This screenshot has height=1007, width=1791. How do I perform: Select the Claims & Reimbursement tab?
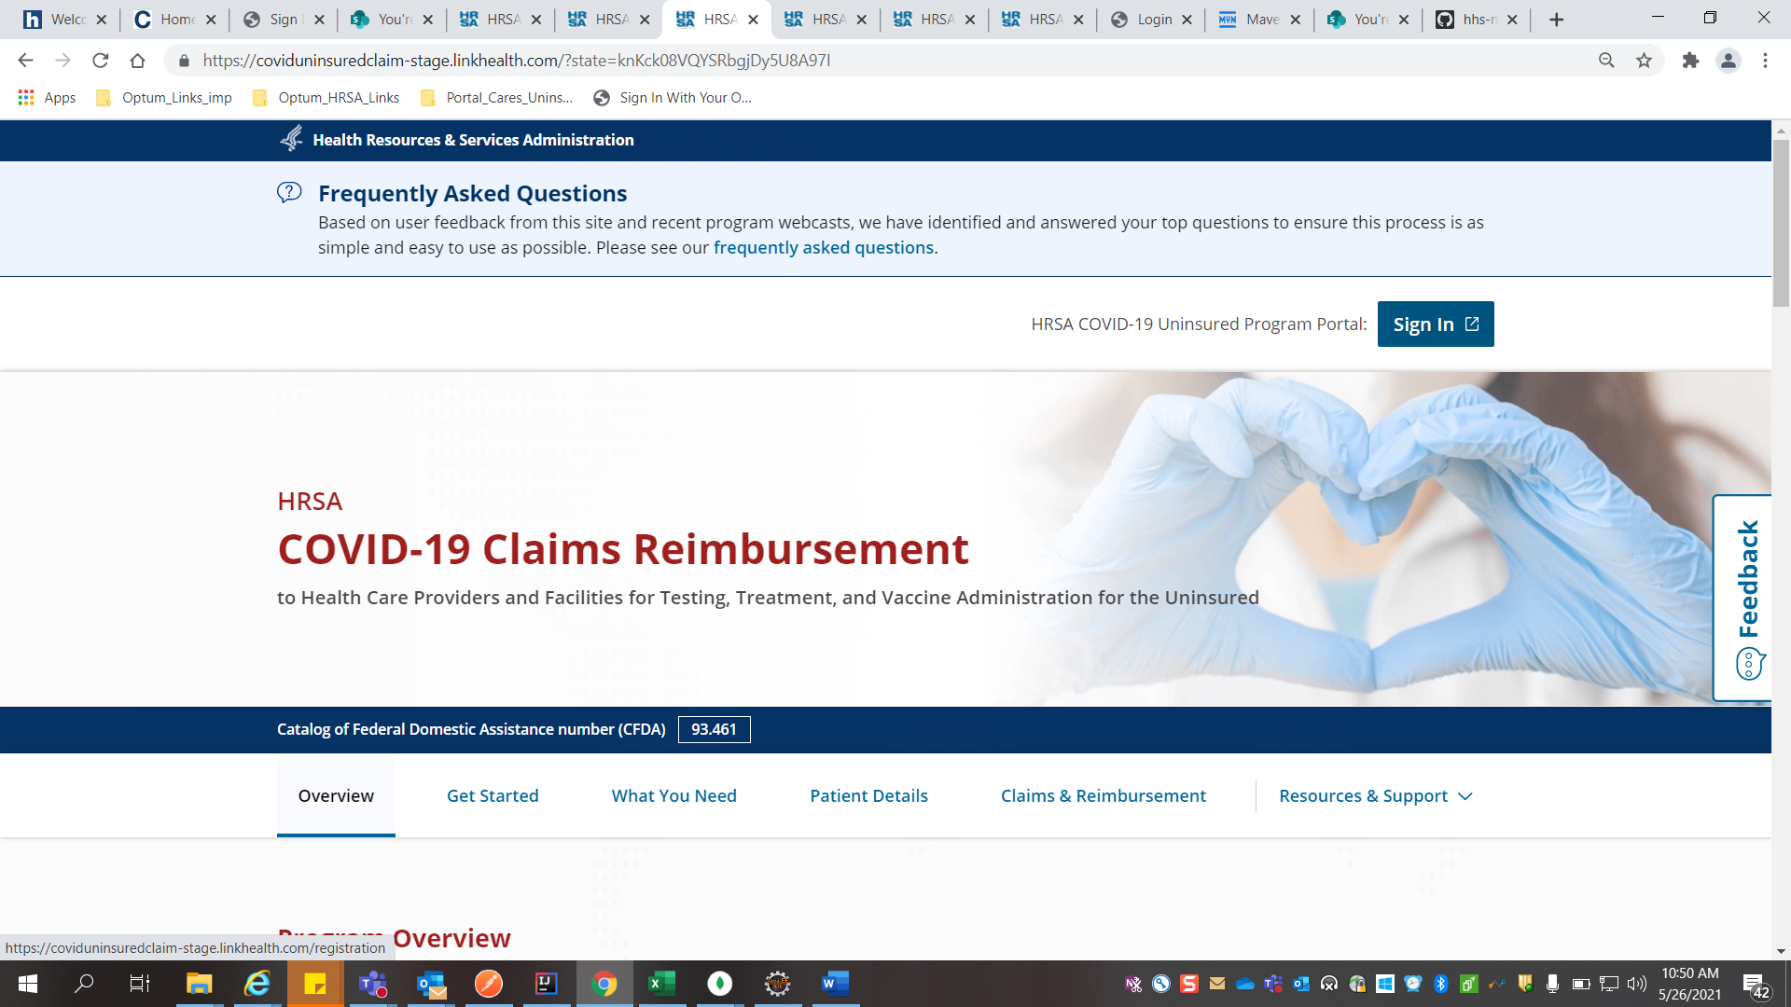[1103, 796]
